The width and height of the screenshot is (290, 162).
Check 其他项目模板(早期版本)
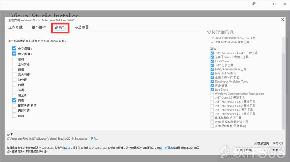pyautogui.click(x=212, y=126)
